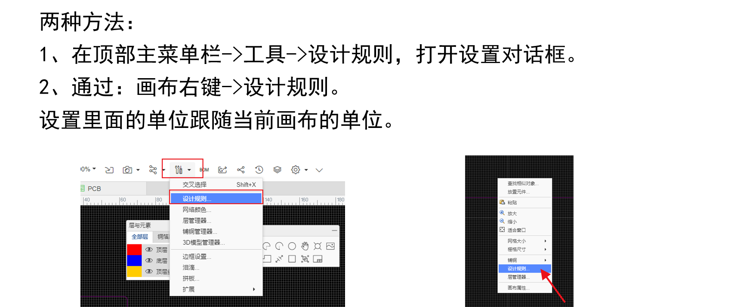Click the zoom-in magnifier icon in context menu
Screen dimensions: 740x307
coord(502,213)
